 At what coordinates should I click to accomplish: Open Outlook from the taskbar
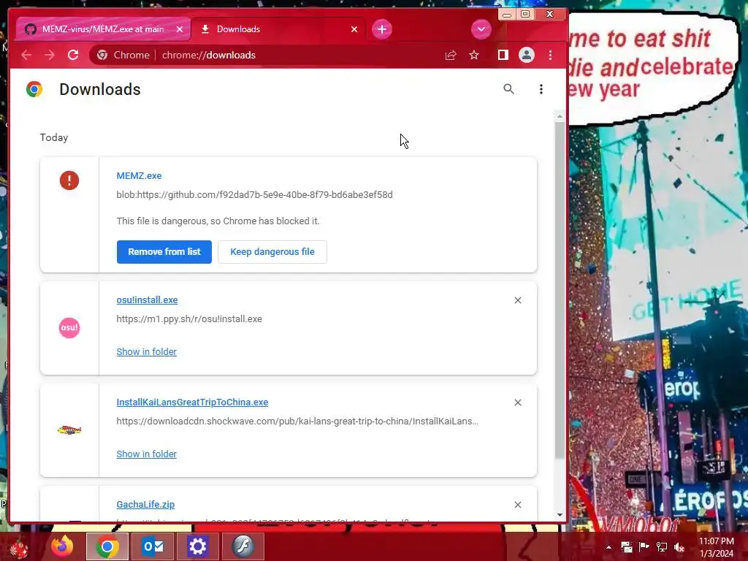pos(153,546)
